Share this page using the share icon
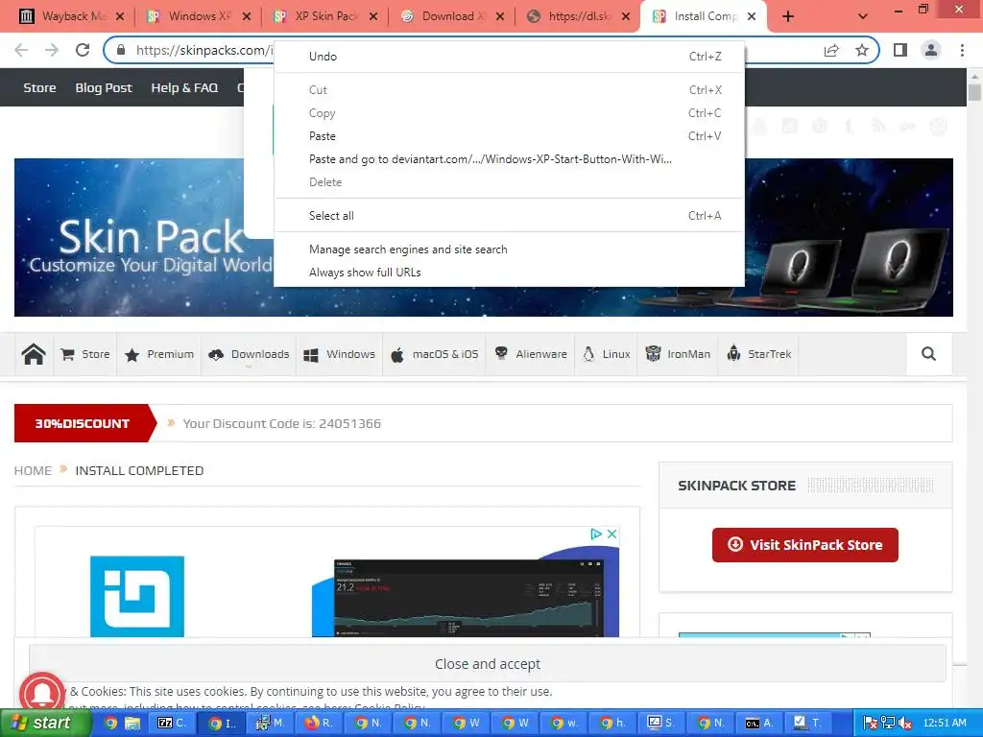This screenshot has height=737, width=983. pyautogui.click(x=831, y=50)
